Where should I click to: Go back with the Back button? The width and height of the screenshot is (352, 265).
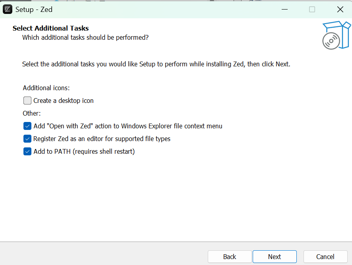click(x=230, y=257)
